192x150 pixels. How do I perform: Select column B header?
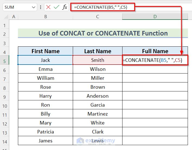45,17
